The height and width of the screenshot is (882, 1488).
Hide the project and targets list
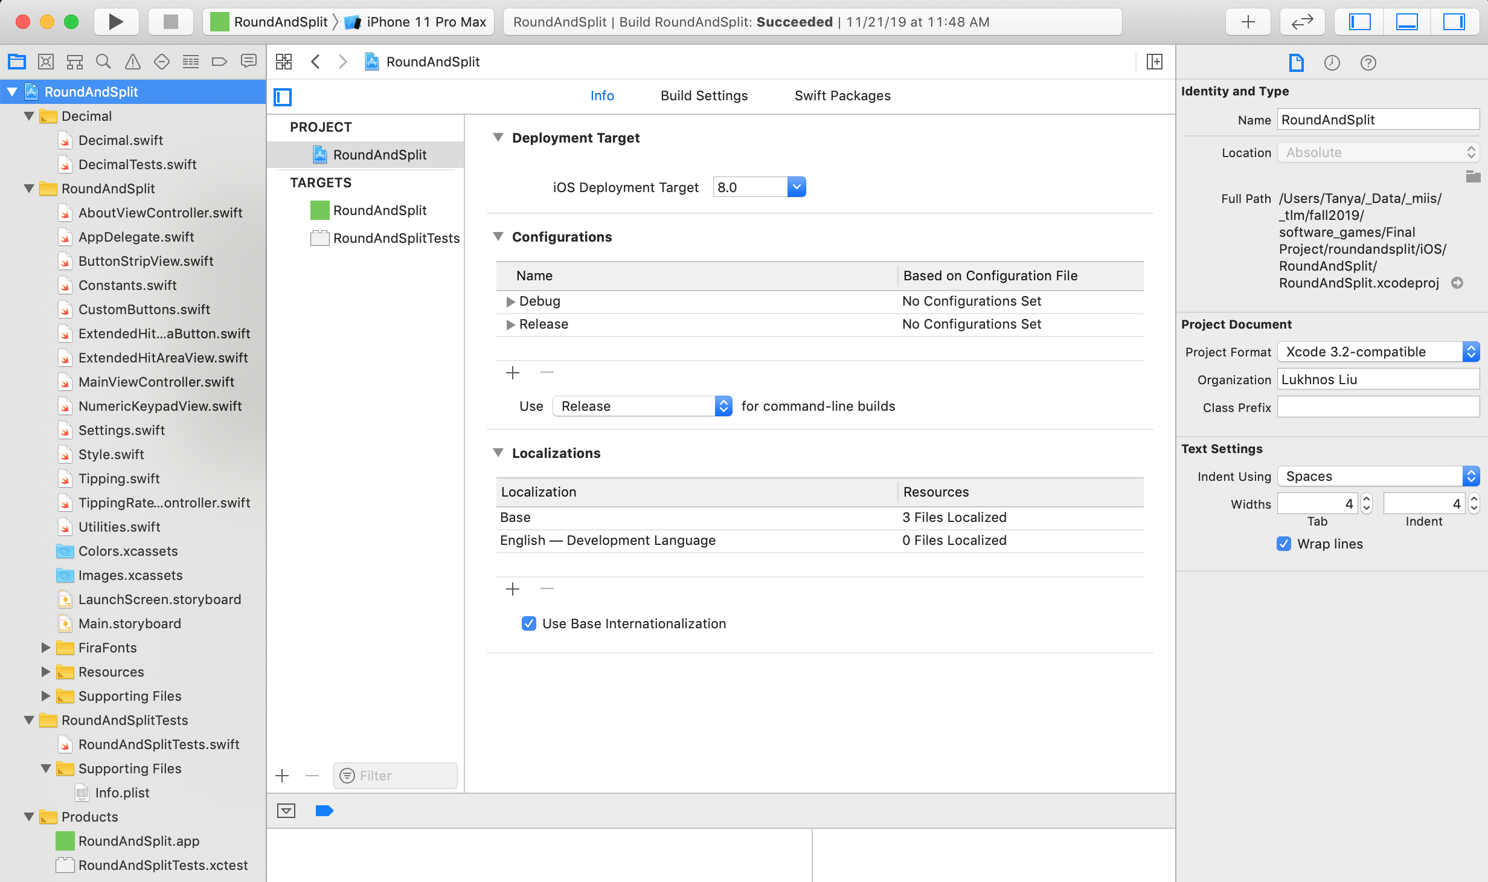tap(283, 97)
